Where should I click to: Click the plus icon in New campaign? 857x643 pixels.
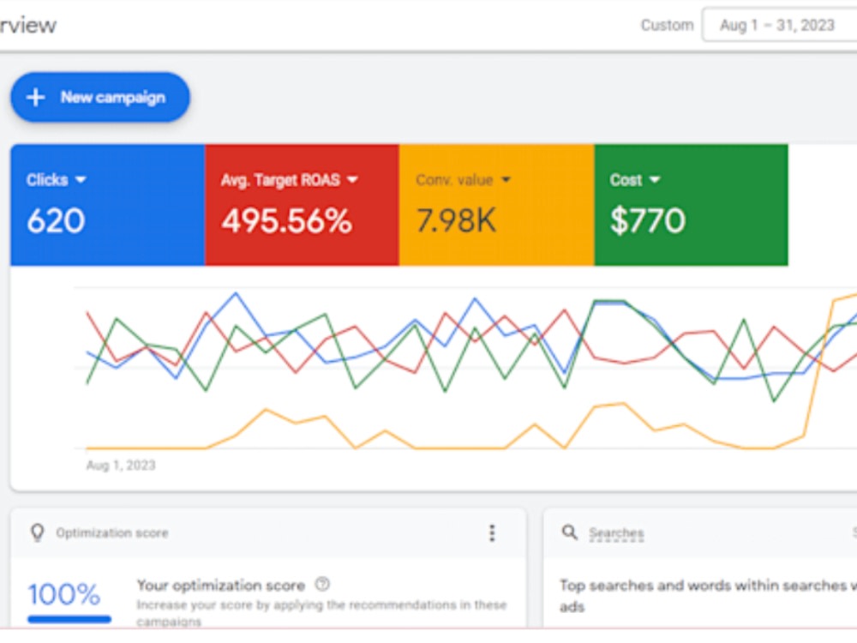click(35, 98)
